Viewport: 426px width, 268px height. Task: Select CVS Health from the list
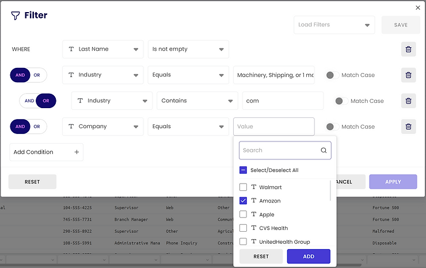pyautogui.click(x=243, y=228)
